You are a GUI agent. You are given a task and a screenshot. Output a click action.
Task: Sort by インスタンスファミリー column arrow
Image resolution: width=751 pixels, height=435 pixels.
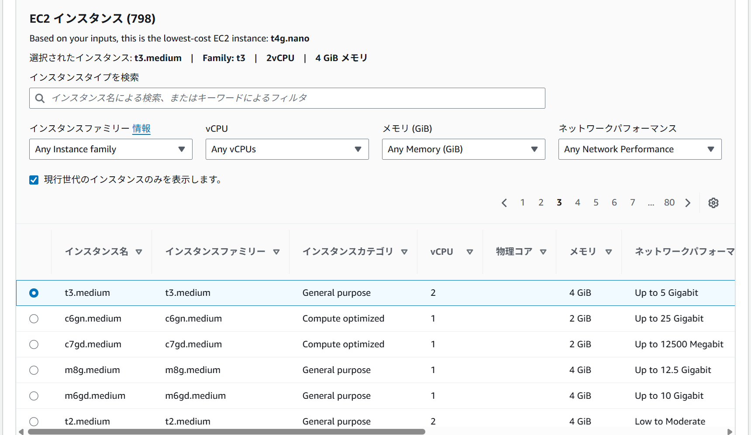pos(276,252)
